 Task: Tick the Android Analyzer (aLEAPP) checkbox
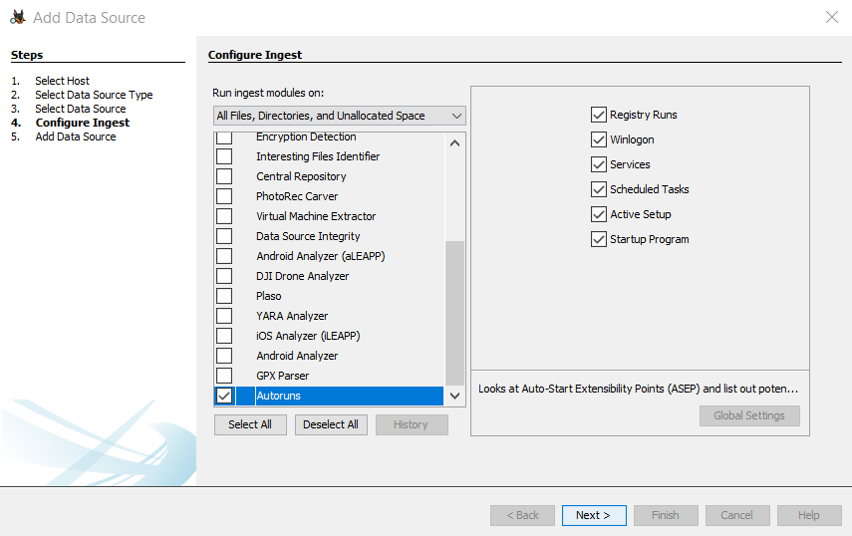(224, 256)
